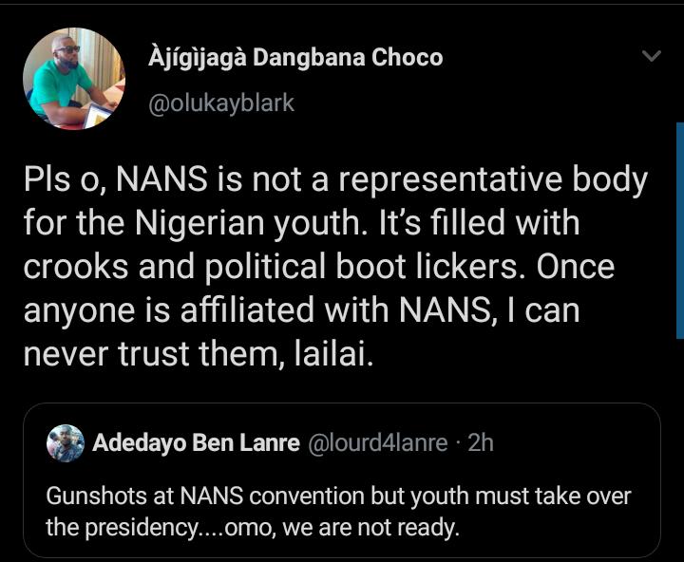The height and width of the screenshot is (562, 684).
Task: Click the Adedayo Ben Lanre name
Action: coord(196,442)
